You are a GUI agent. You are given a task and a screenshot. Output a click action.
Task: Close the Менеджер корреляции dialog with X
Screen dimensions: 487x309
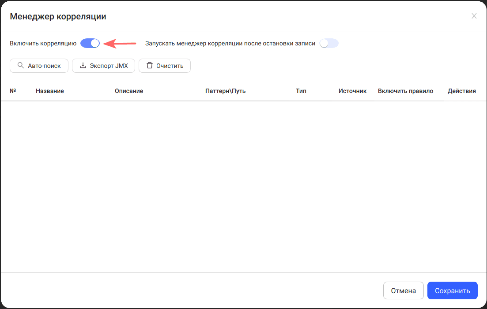pos(474,16)
